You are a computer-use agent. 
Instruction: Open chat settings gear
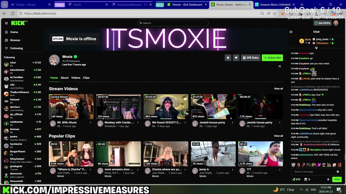click(328, 179)
